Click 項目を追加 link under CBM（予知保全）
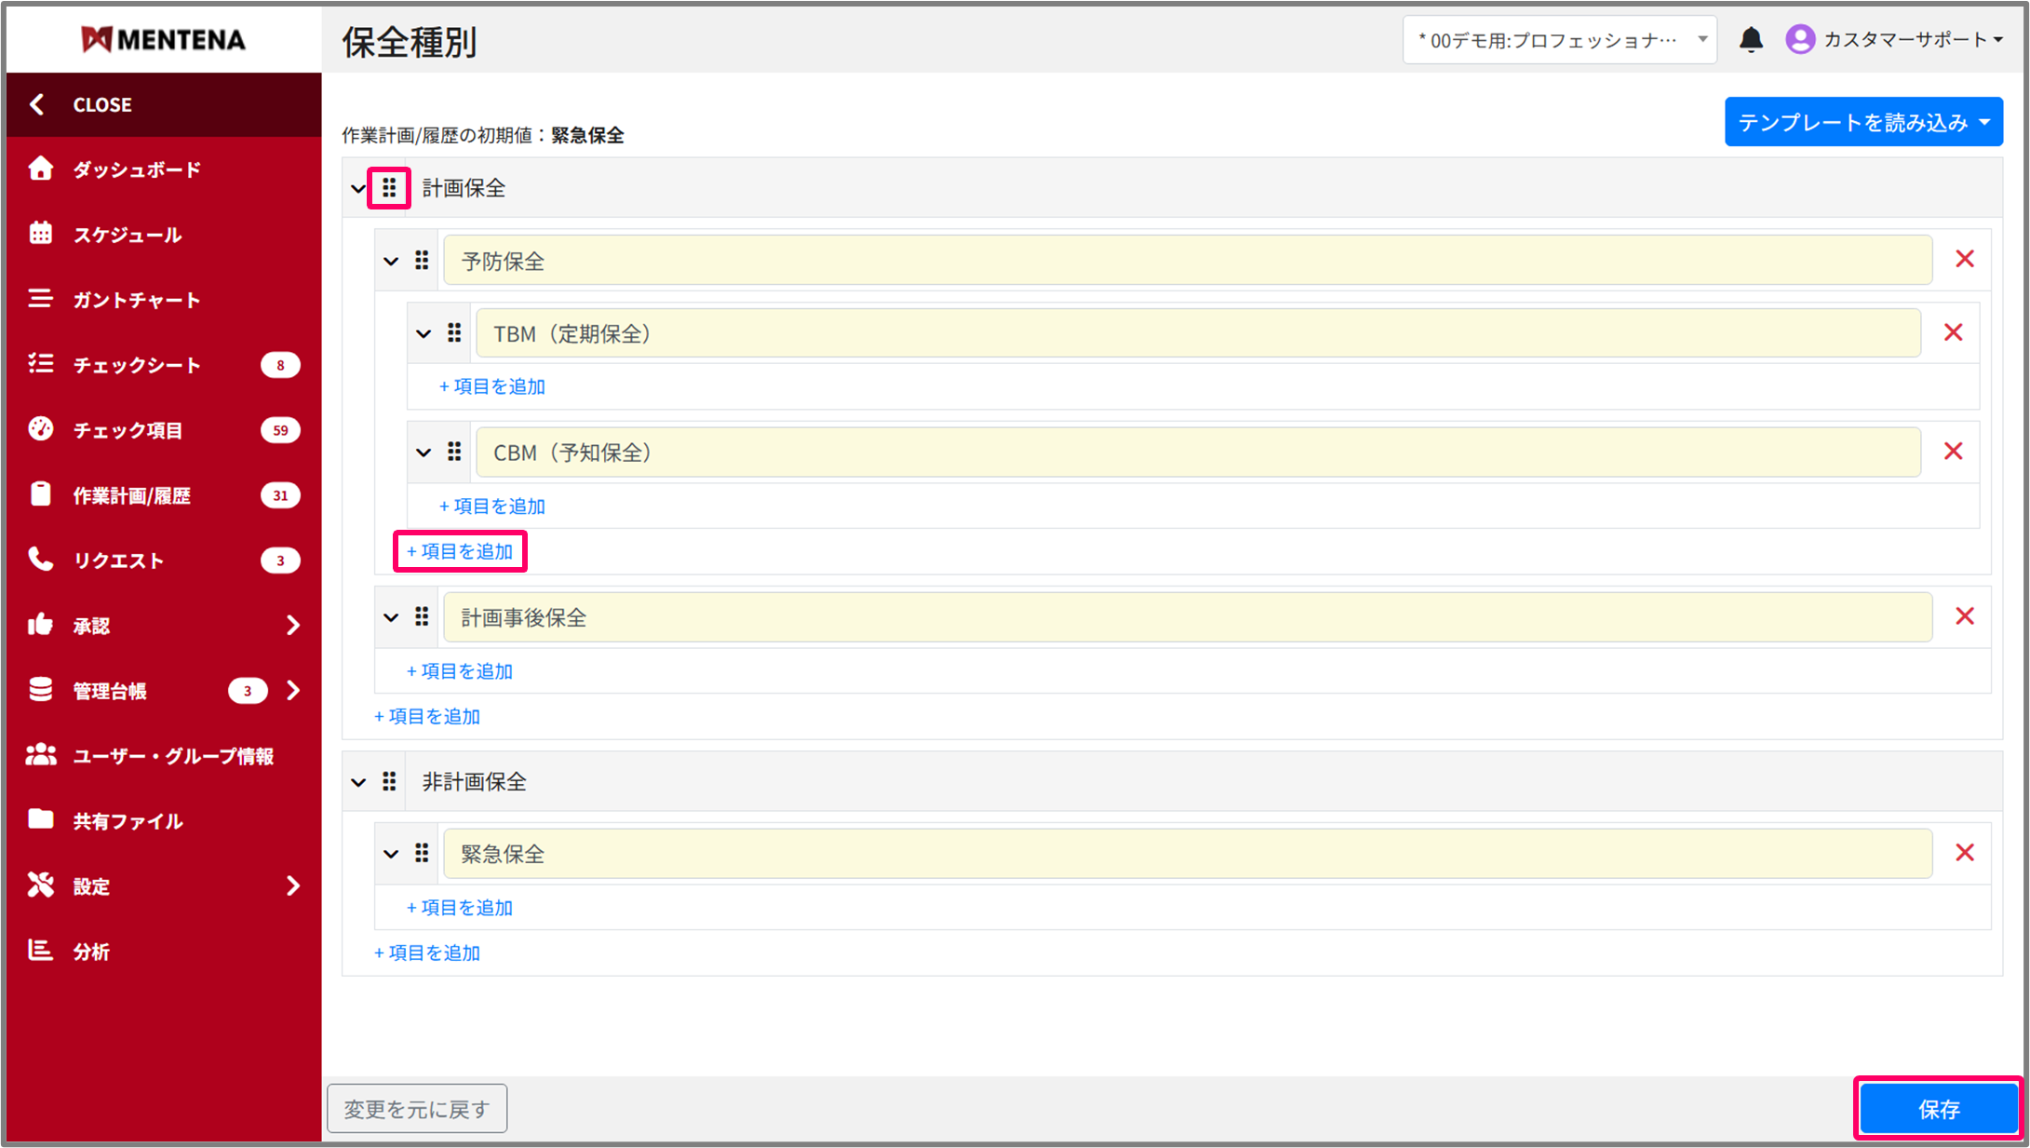This screenshot has width=2030, height=1148. click(492, 506)
